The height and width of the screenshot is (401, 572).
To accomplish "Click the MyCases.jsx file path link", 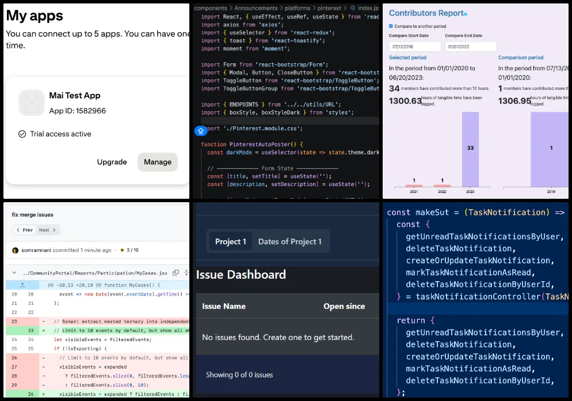I will (95, 273).
